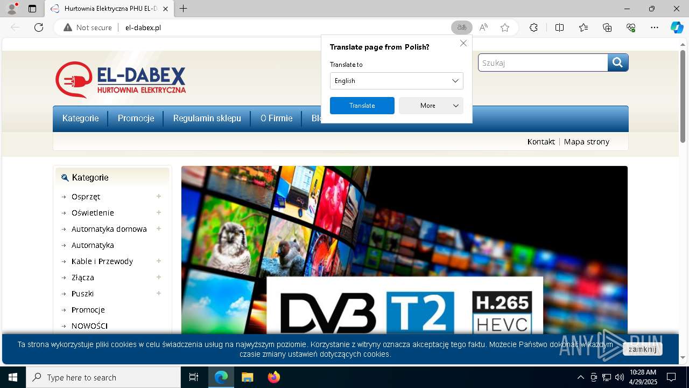Viewport: 689px width, 388px height.
Task: Open the Promocje sidebar category
Action: [88, 310]
